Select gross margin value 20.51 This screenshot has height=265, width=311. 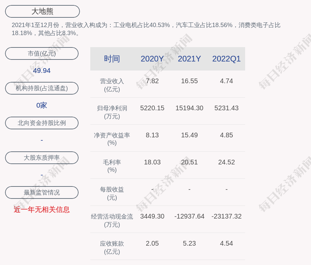pos(189,162)
